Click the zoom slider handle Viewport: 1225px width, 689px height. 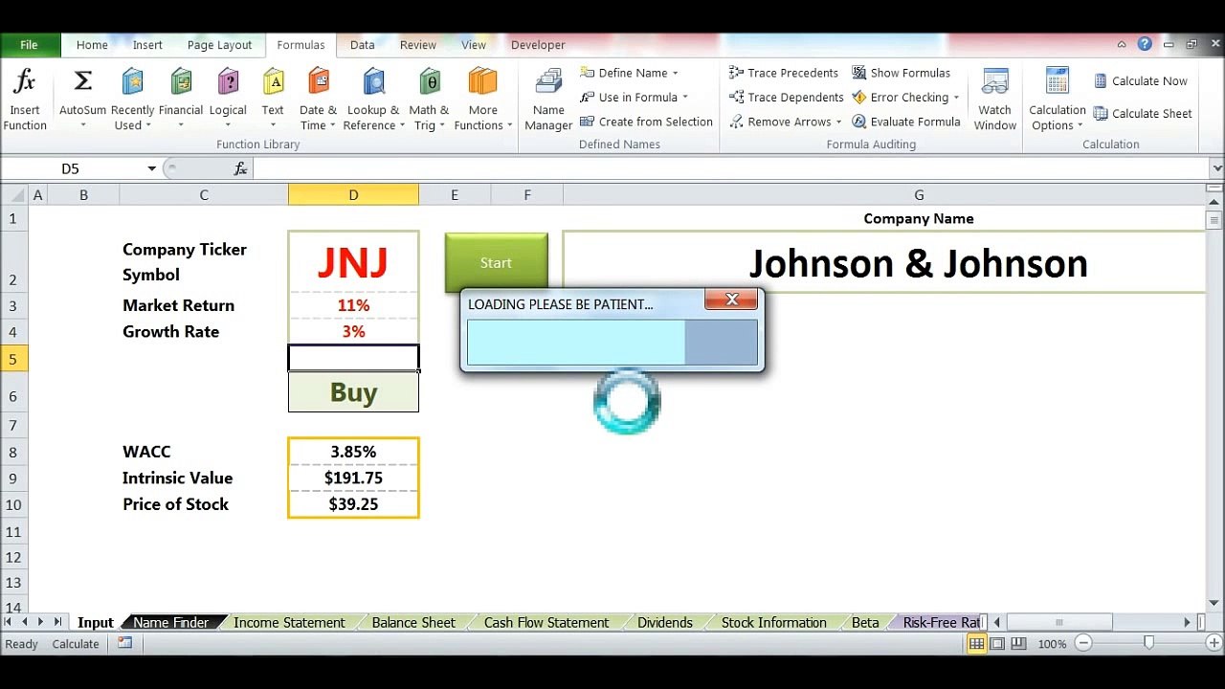(1148, 644)
